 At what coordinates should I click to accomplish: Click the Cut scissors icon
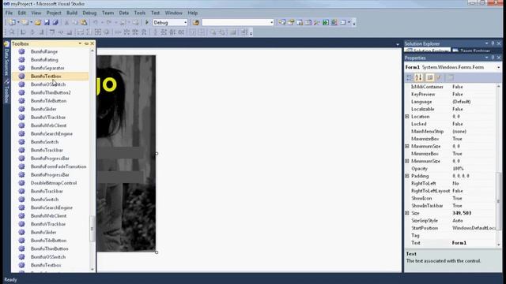(x=66, y=23)
